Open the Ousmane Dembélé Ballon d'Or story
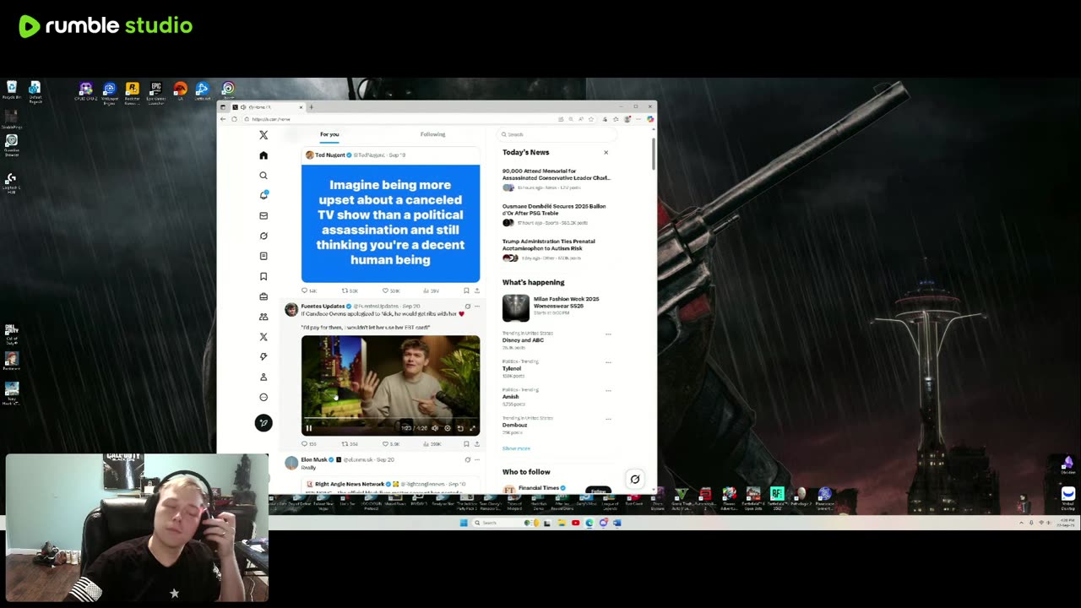Screen dimensions: 1081x608 click(554, 209)
